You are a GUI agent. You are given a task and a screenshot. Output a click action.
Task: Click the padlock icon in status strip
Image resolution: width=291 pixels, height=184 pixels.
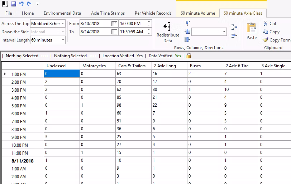189,55
